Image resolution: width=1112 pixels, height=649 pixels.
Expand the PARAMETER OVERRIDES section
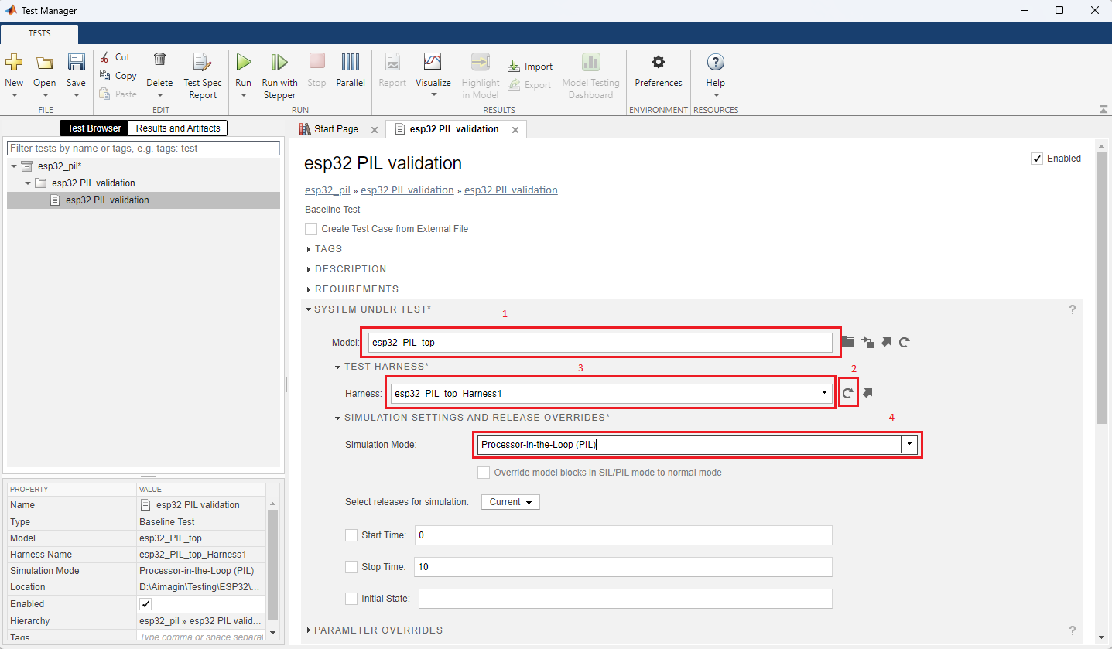pos(309,630)
